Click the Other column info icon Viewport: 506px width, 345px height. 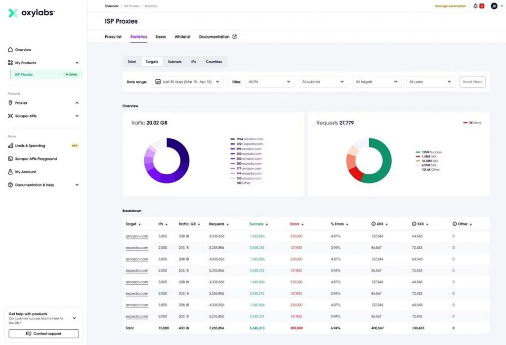(x=455, y=224)
